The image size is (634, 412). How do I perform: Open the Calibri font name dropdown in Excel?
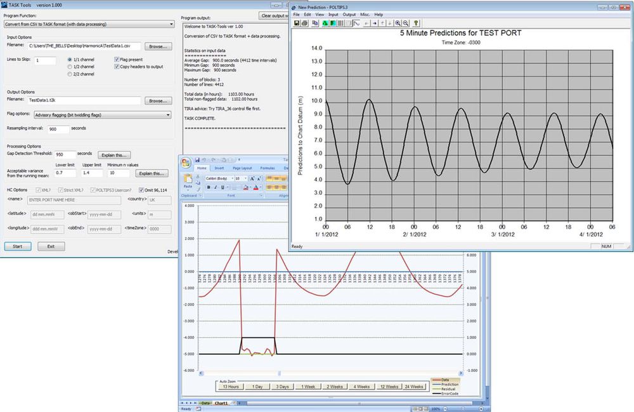pyautogui.click(x=233, y=178)
